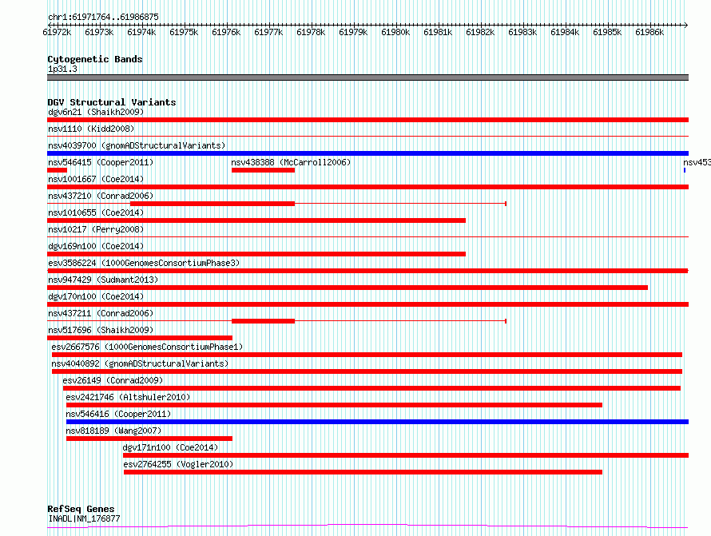This screenshot has height=536, width=711.
Task: Click the gray 1p31.3 cytogenetic band bar
Action: click(367, 77)
